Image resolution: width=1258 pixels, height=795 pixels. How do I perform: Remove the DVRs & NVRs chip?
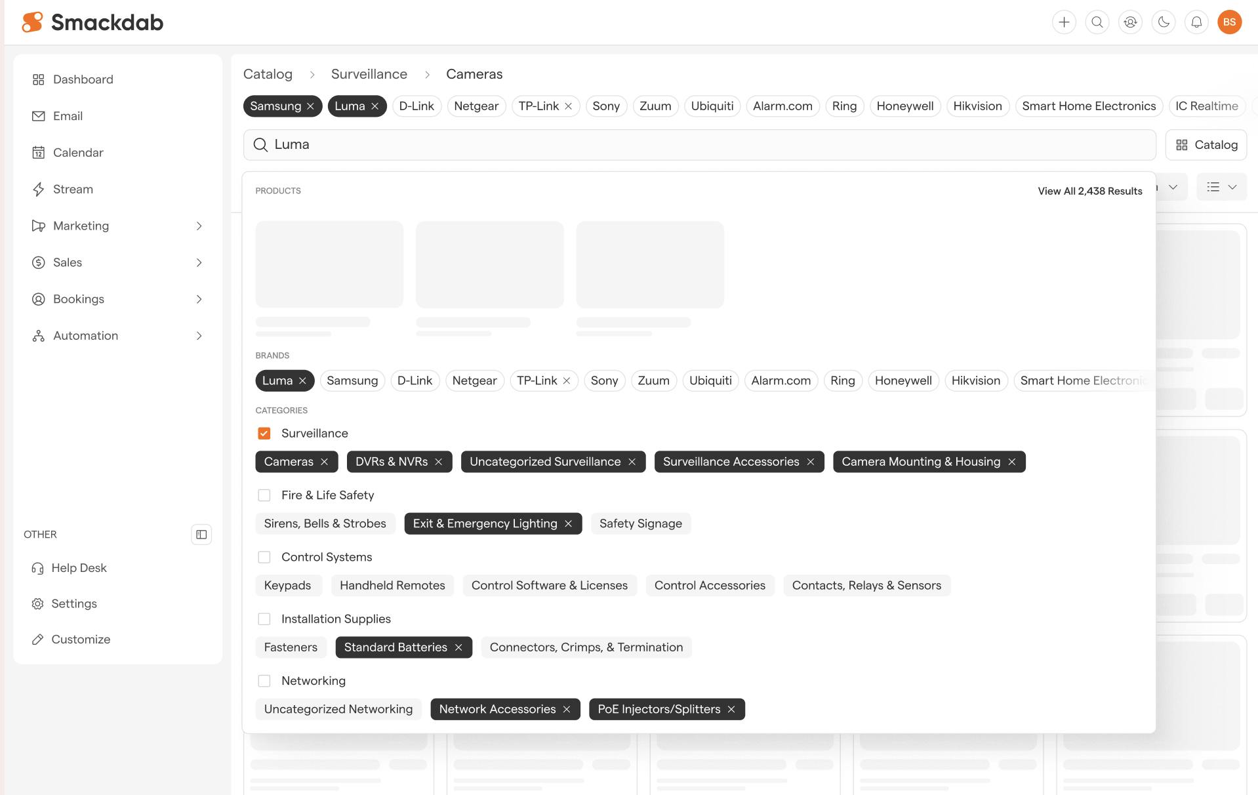pyautogui.click(x=439, y=462)
